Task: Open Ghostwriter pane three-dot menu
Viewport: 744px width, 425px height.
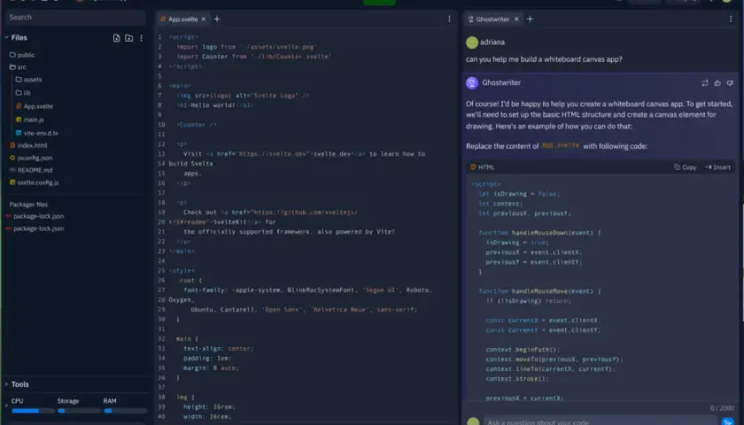Action: point(730,19)
